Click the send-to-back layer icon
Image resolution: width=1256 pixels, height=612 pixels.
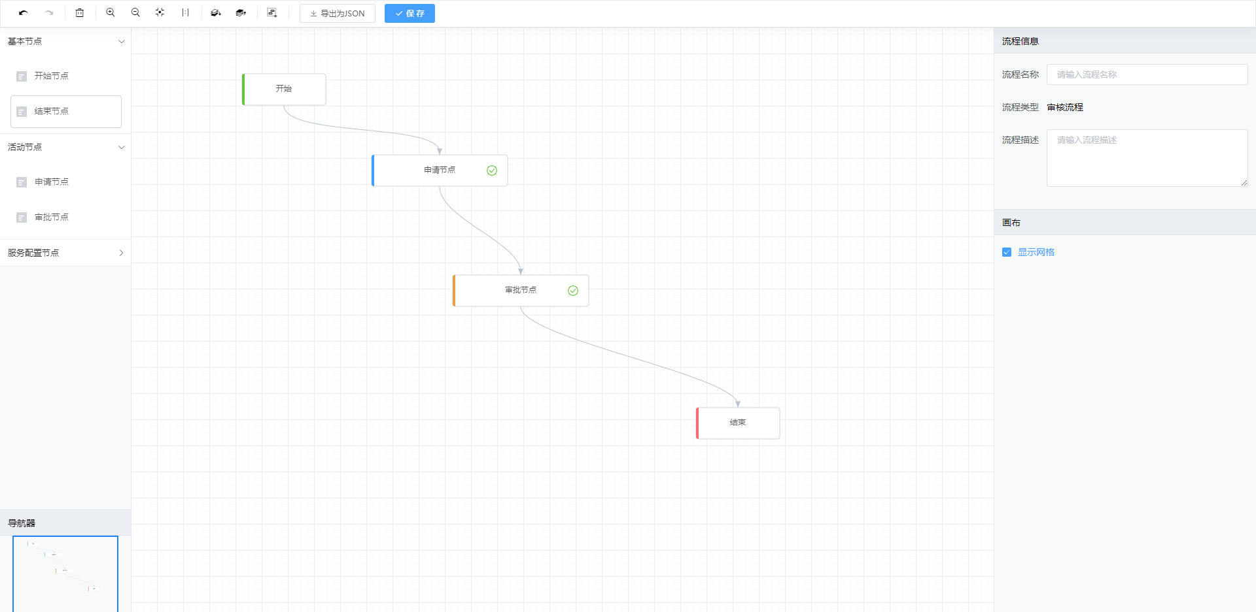pyautogui.click(x=216, y=13)
